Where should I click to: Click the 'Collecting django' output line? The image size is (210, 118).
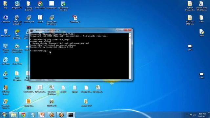click(x=40, y=42)
